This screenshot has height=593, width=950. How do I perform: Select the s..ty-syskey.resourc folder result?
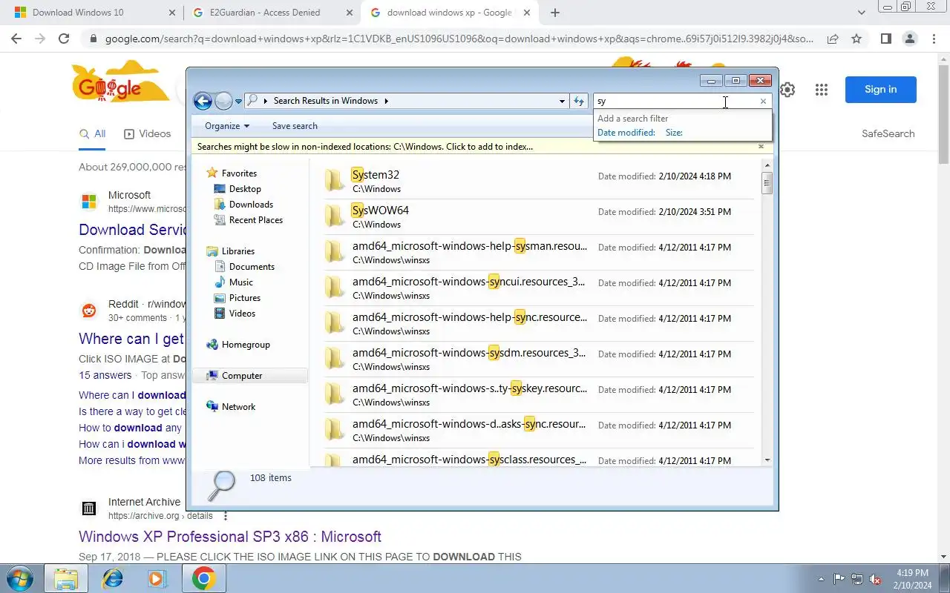[x=538, y=394]
